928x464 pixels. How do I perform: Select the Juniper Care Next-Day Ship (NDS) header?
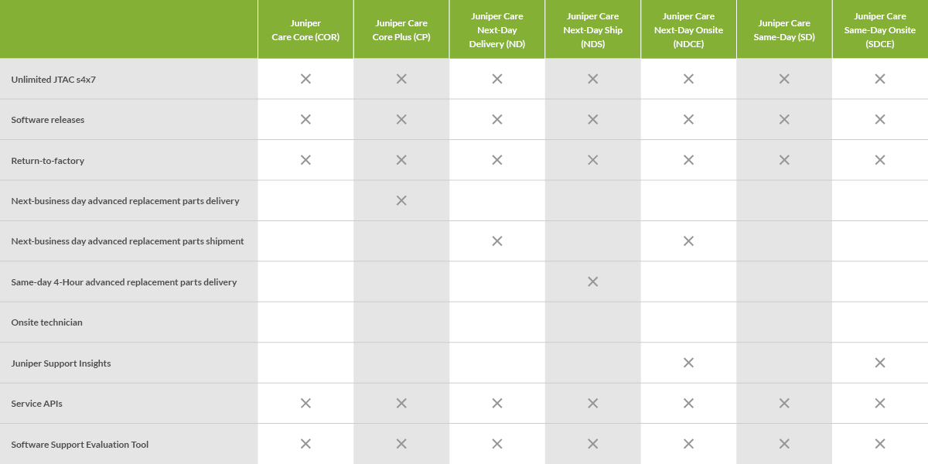click(x=593, y=29)
